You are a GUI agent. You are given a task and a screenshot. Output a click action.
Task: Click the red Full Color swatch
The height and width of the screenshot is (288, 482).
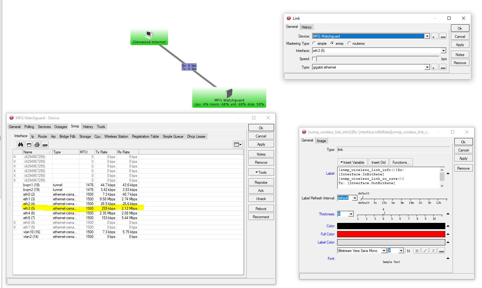click(391, 234)
